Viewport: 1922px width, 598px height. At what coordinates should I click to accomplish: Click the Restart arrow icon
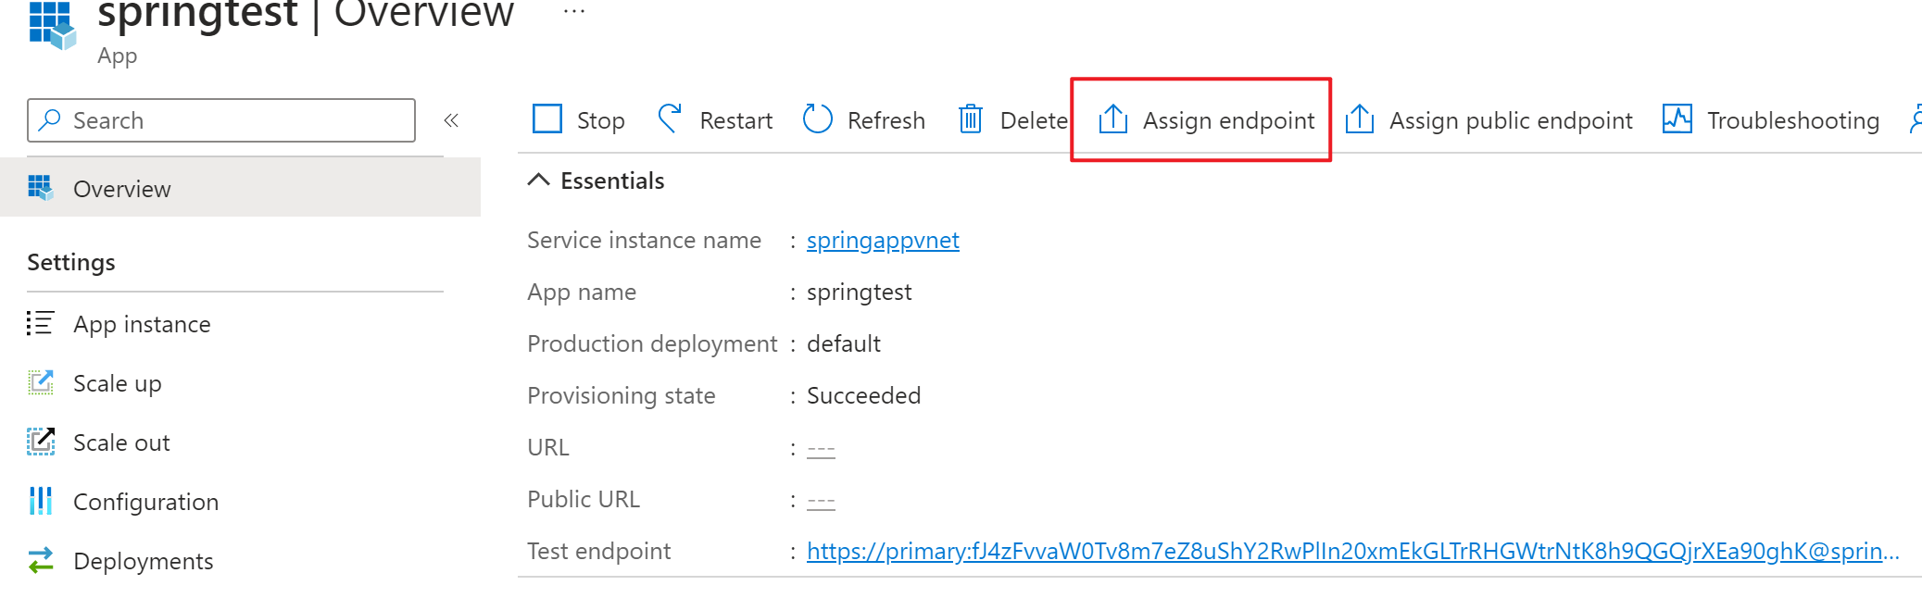670,118
